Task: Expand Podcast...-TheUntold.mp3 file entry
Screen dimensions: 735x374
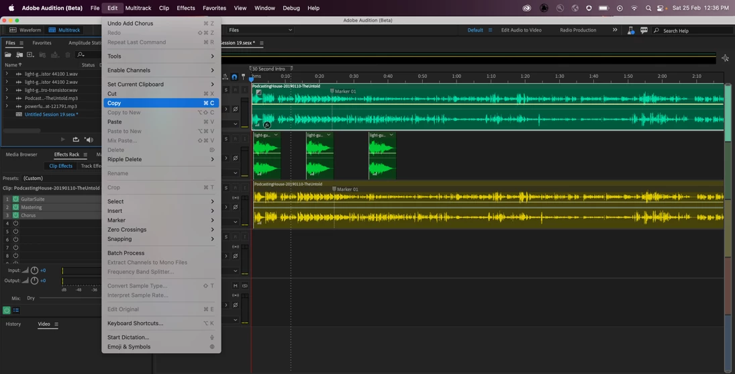Action: [x=7, y=99]
